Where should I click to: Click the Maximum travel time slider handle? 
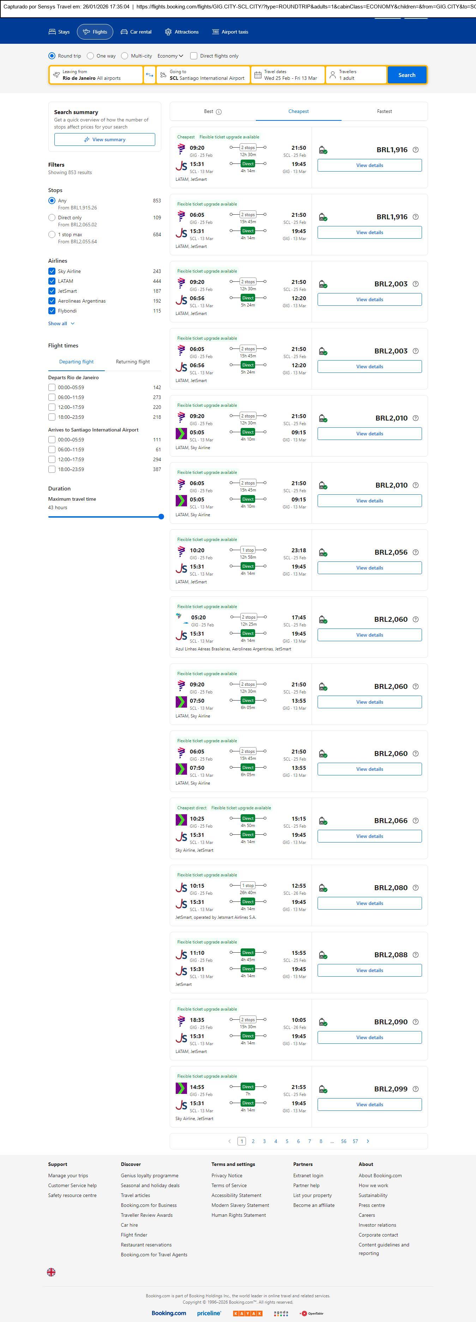[x=161, y=517]
